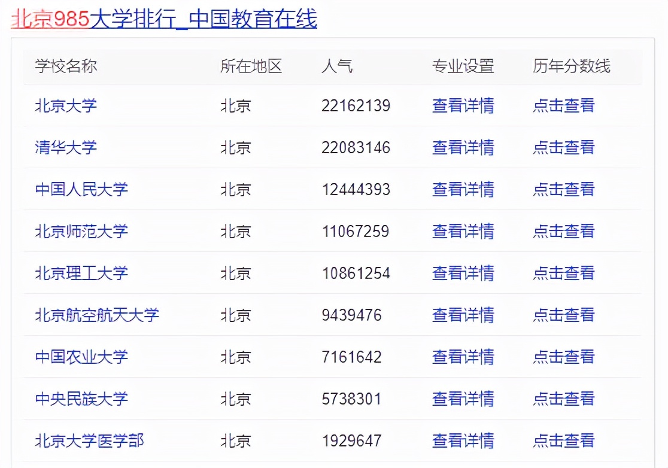The image size is (668, 468).
Task: Open the 北京大学 university page
Action: click(66, 105)
